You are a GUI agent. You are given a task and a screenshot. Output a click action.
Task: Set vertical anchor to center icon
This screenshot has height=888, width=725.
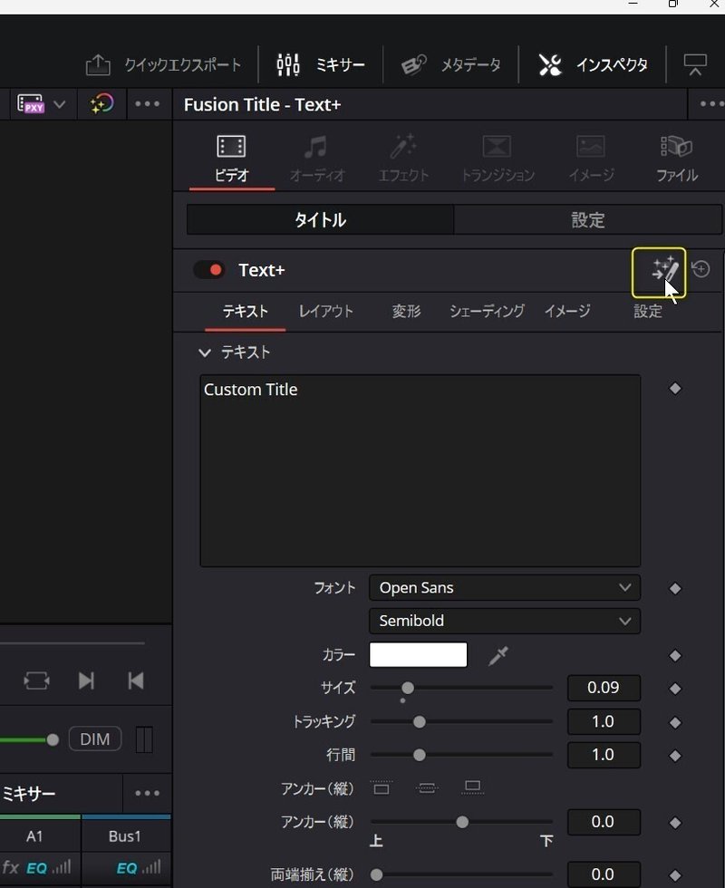(x=427, y=787)
